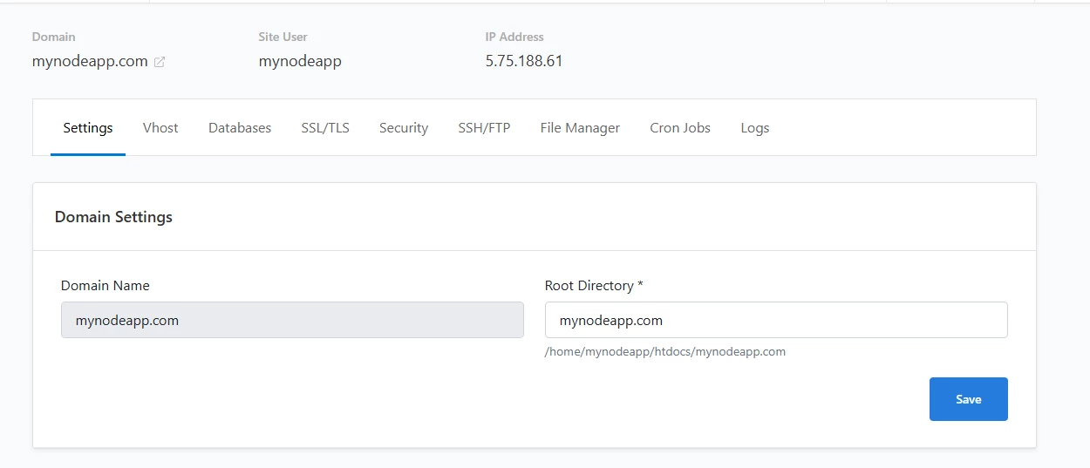Click the Domain Name label
The image size is (1090, 468).
(106, 285)
